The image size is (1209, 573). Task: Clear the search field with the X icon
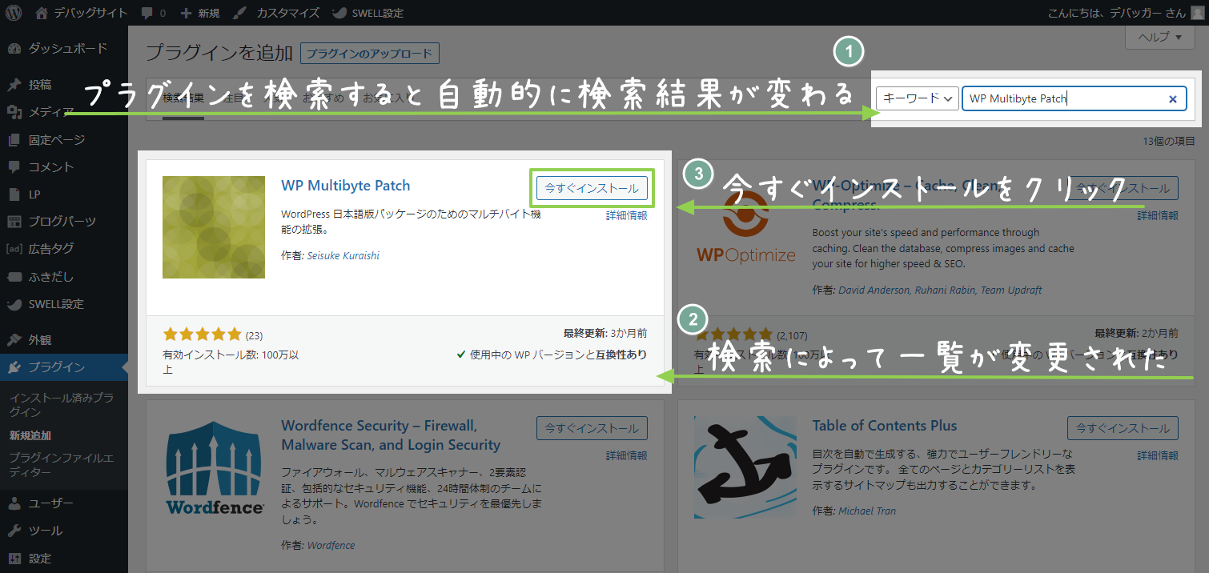tap(1173, 98)
